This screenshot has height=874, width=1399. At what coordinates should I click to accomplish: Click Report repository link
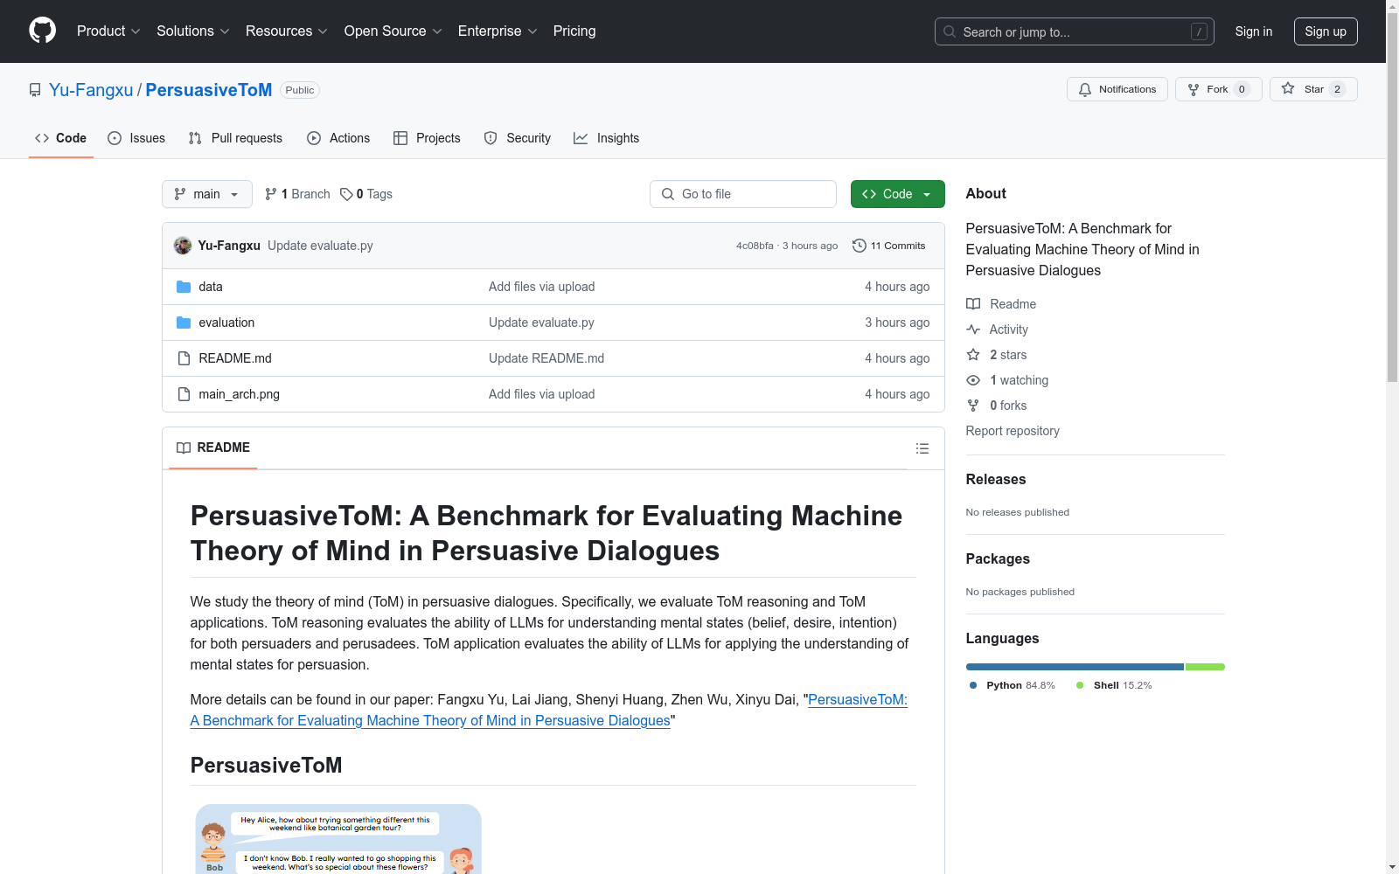click(1013, 431)
